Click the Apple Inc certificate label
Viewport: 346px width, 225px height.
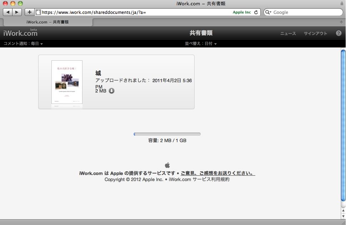click(x=242, y=12)
